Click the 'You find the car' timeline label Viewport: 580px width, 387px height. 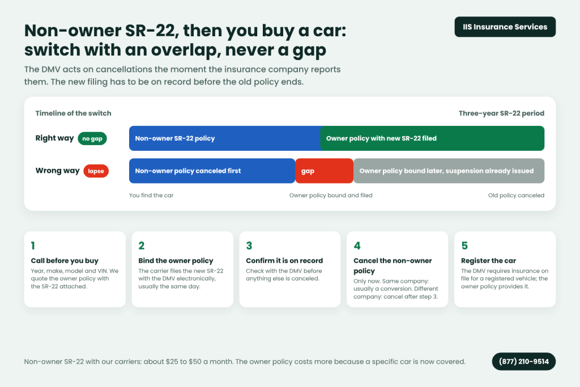151,195
